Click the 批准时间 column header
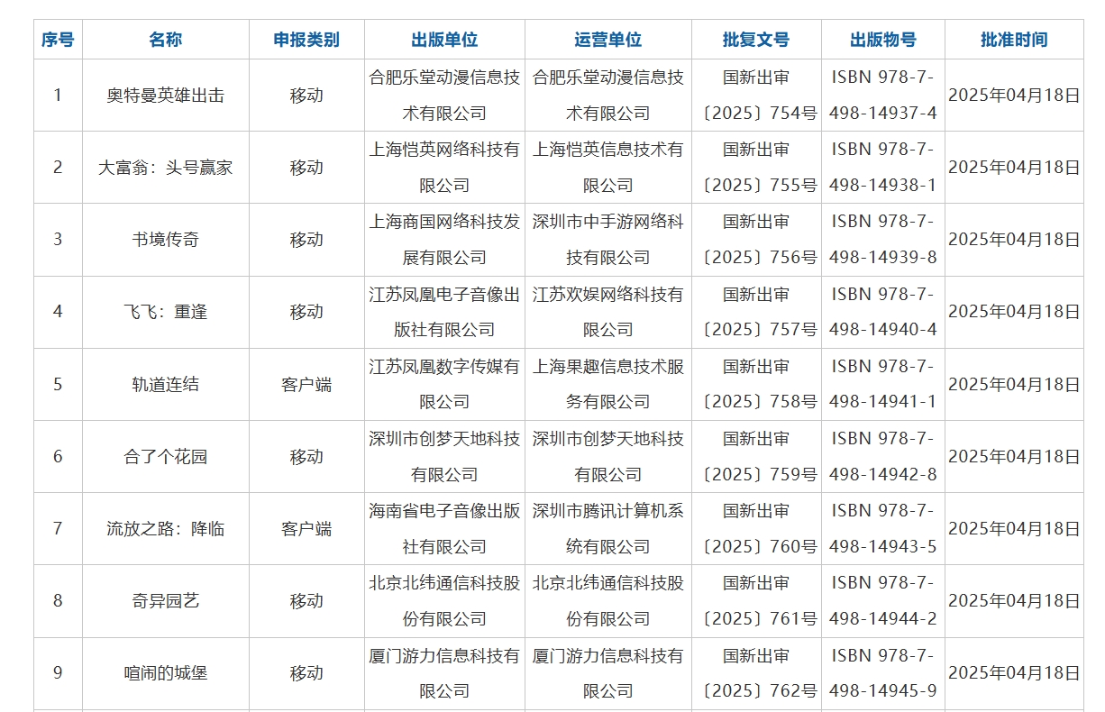 pyautogui.click(x=1014, y=40)
